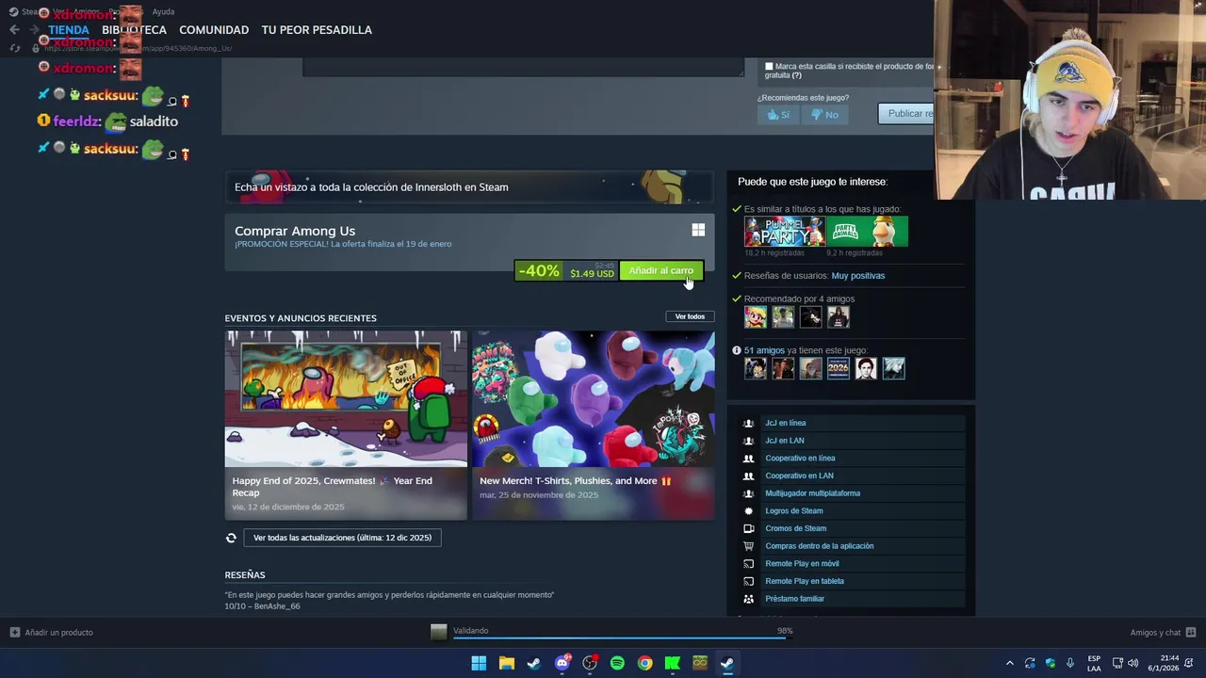Open the 51 amigos link
Viewport: 1206px width, 678px height.
pyautogui.click(x=764, y=350)
